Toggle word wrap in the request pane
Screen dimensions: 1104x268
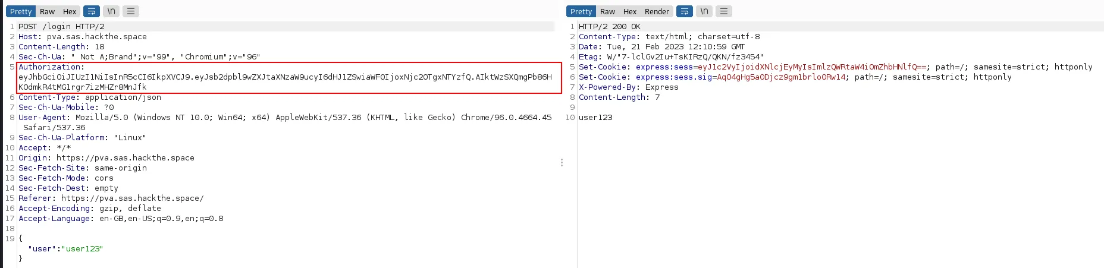92,11
